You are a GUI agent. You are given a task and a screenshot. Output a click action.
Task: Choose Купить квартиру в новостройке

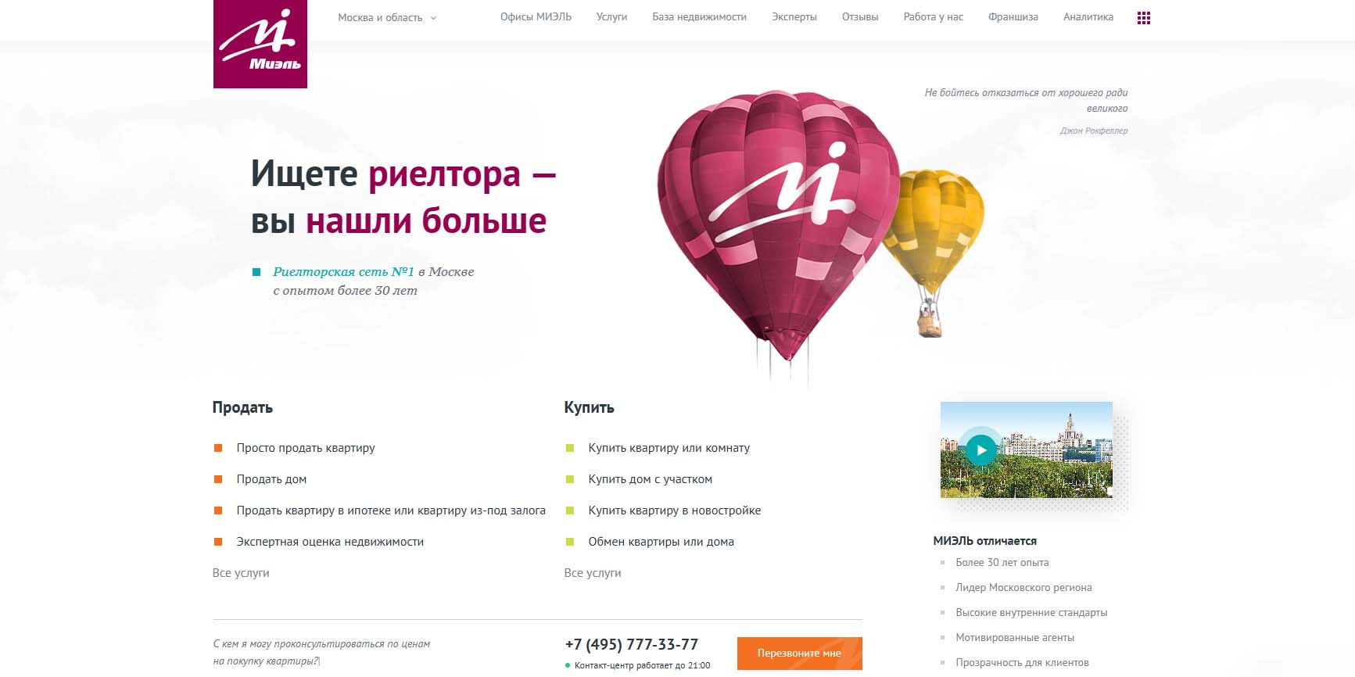point(674,510)
